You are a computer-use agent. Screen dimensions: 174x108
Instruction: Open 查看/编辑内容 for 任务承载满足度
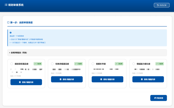point(67,79)
